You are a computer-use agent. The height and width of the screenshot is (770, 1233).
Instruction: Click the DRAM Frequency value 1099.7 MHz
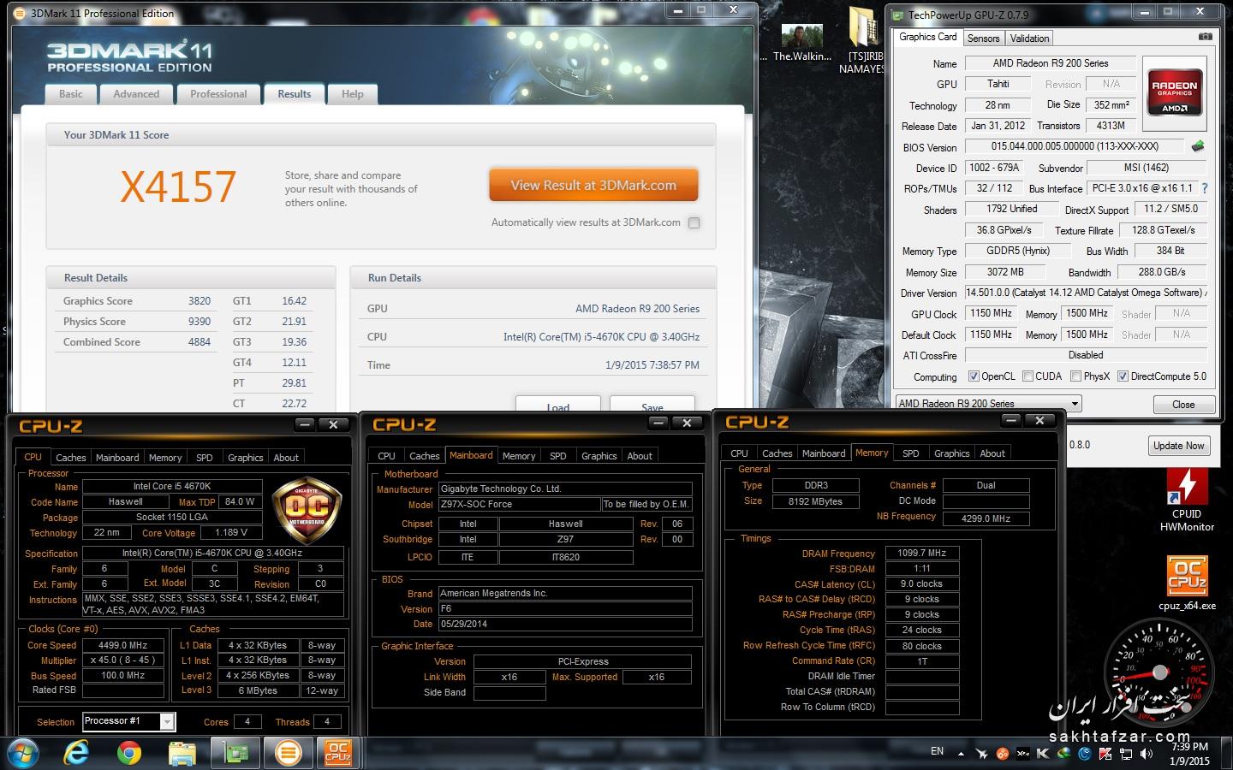(922, 553)
